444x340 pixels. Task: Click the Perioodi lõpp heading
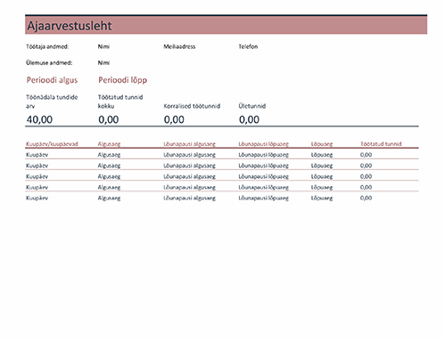(123, 80)
